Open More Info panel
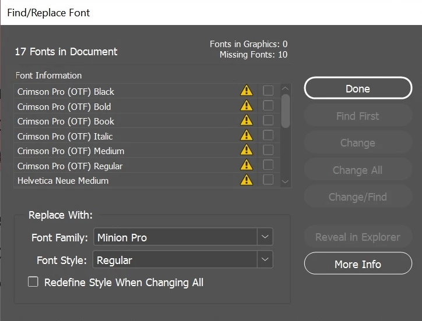The height and width of the screenshot is (321, 422). 357,264
